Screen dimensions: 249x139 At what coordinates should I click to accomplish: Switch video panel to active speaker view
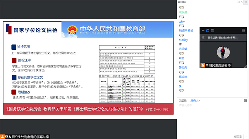tap(208, 31)
